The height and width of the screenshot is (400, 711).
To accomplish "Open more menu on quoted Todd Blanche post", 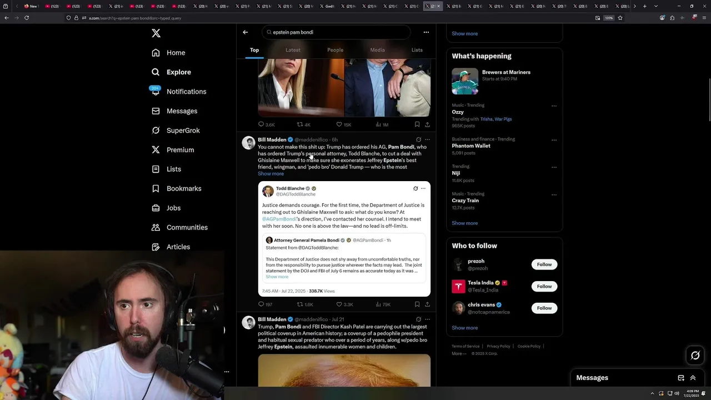I will (x=423, y=188).
